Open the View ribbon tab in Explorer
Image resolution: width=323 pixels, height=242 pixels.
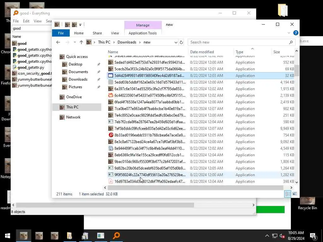[x=115, y=33]
